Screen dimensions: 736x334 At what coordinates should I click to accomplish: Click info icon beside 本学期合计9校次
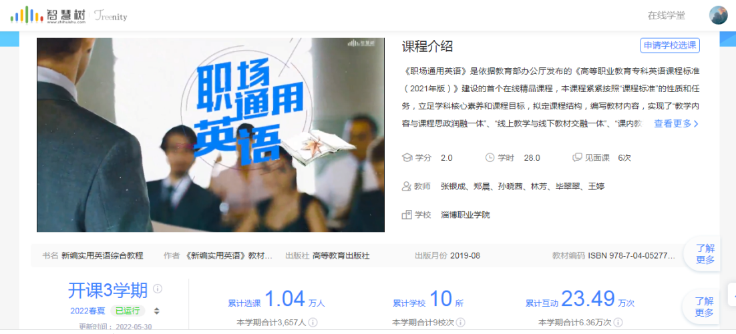(x=461, y=323)
